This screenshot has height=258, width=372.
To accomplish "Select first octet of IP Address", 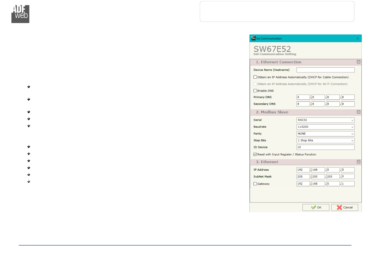I will click(303, 170).
